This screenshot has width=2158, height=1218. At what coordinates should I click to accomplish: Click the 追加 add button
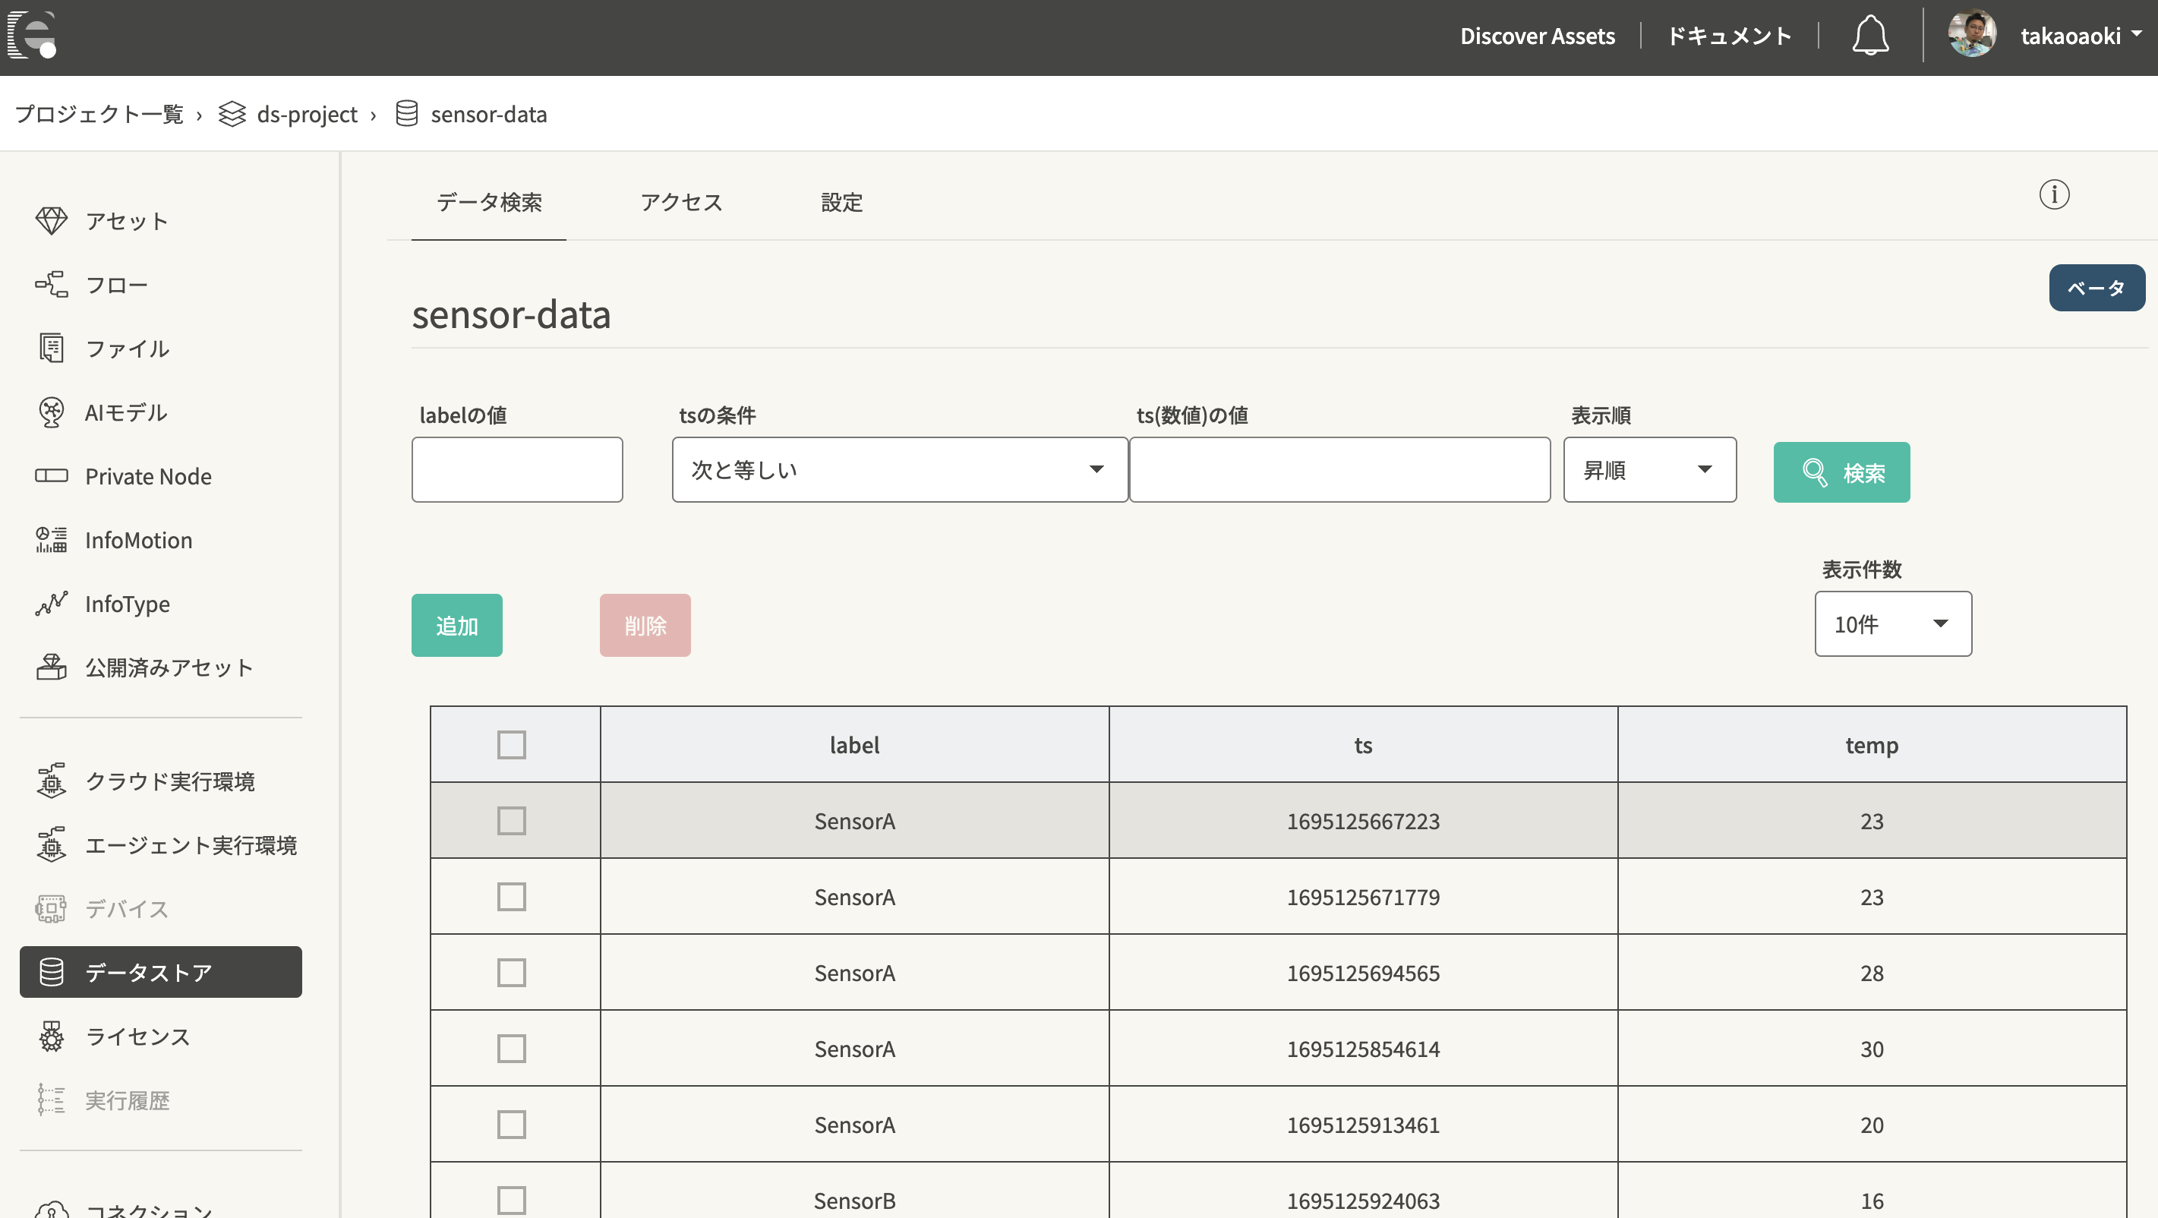coord(456,626)
